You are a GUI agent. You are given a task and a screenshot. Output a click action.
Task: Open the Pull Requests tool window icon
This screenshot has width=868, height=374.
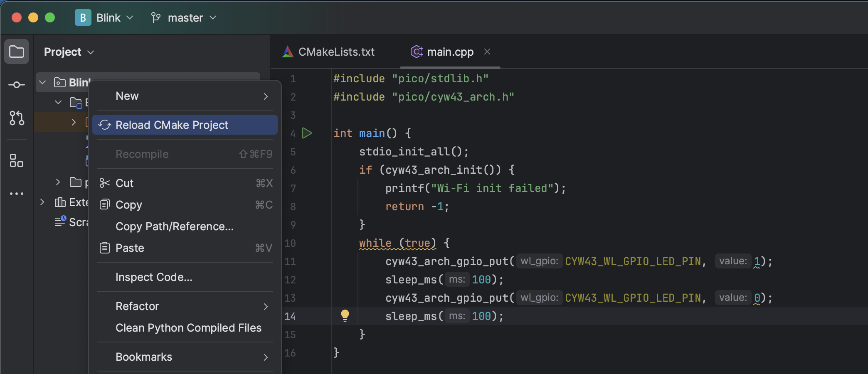click(x=17, y=118)
